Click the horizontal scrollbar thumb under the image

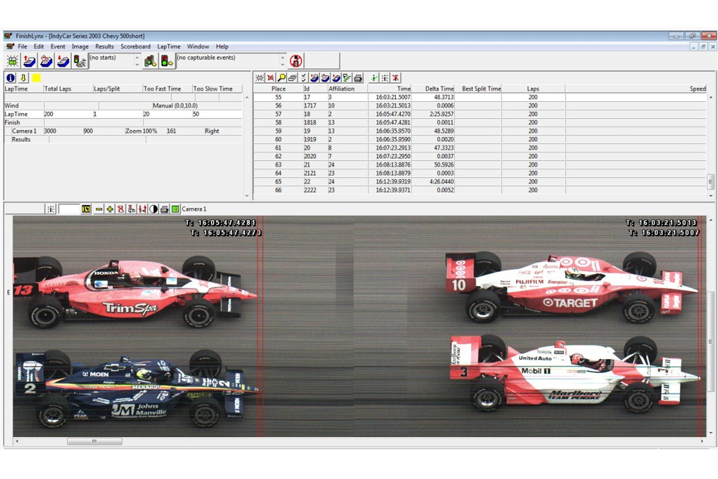click(94, 441)
